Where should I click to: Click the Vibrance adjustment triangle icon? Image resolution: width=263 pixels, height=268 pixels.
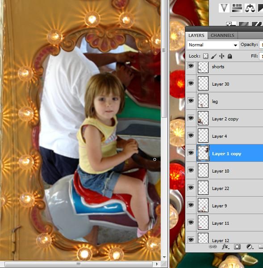[x=224, y=8]
